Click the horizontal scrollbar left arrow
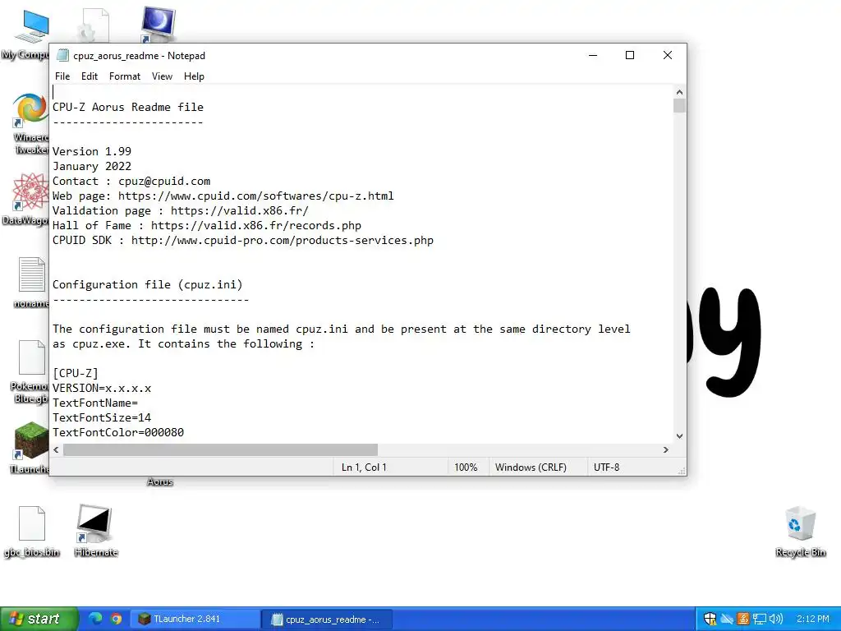This screenshot has width=841, height=631. coord(57,449)
